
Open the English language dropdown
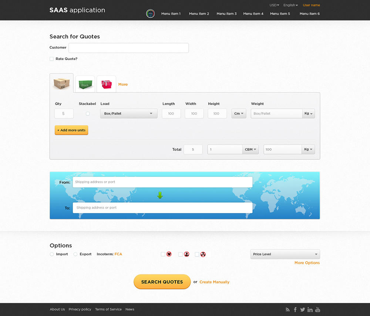pyautogui.click(x=290, y=5)
